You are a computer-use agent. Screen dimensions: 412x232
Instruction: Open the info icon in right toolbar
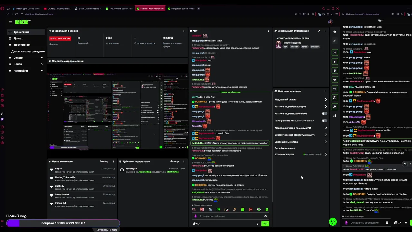335,32
